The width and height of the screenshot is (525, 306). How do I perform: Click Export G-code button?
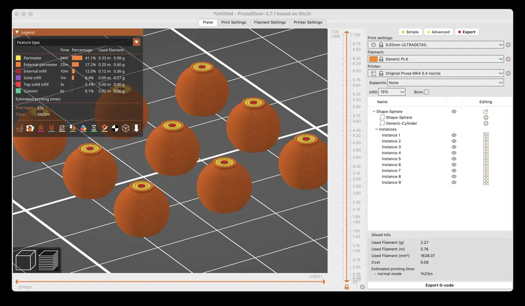click(x=440, y=285)
